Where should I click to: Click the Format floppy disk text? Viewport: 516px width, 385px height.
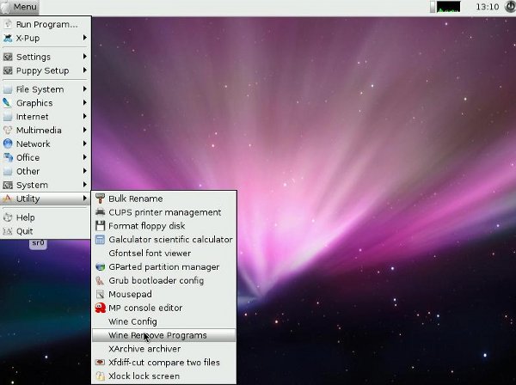tap(147, 226)
